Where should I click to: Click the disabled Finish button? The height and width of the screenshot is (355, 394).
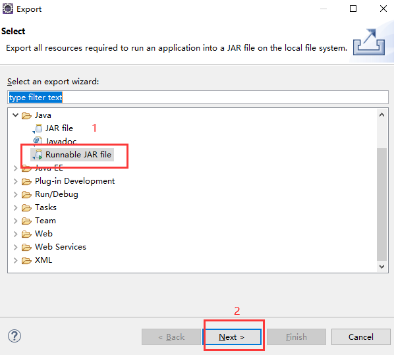(296, 337)
